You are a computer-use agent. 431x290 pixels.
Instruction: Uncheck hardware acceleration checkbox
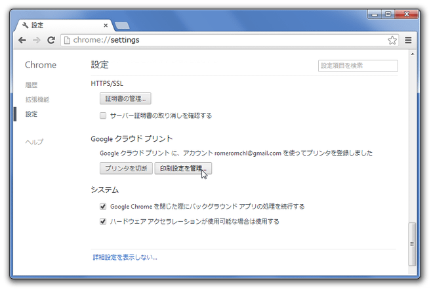[x=103, y=221]
